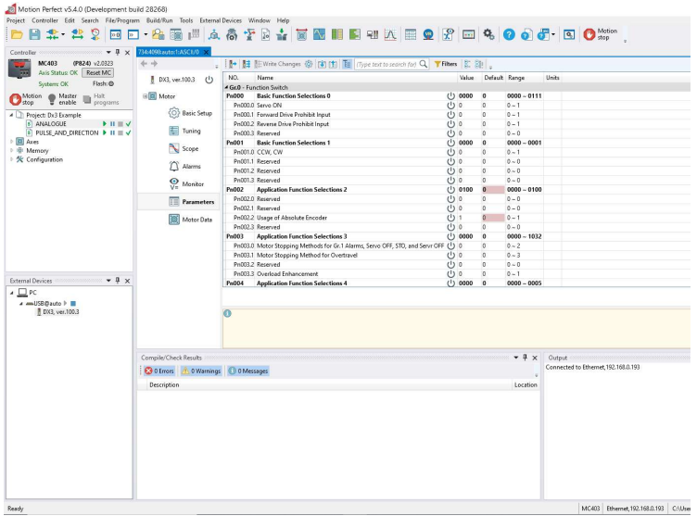Click the axis parameters bars icon
The image size is (697, 516).
click(194, 34)
